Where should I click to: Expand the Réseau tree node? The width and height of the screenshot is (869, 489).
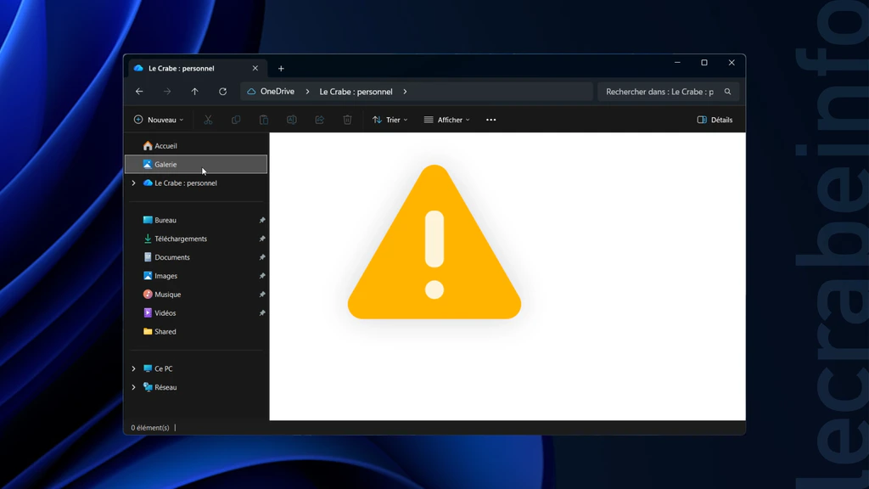[x=133, y=387]
